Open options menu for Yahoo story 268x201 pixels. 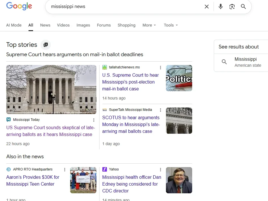pos(160,170)
